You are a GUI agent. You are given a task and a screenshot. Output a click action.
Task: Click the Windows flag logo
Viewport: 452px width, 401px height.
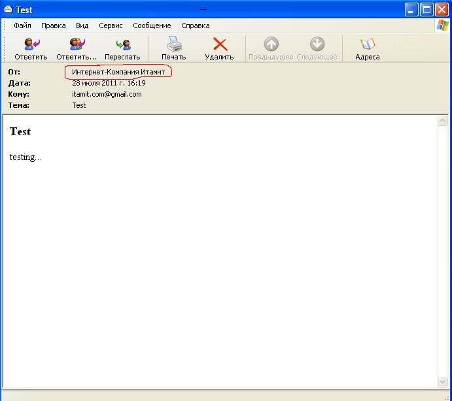tap(442, 25)
